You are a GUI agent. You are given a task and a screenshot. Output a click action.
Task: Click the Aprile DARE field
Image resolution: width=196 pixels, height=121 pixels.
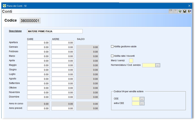pyautogui.click(x=38, y=61)
